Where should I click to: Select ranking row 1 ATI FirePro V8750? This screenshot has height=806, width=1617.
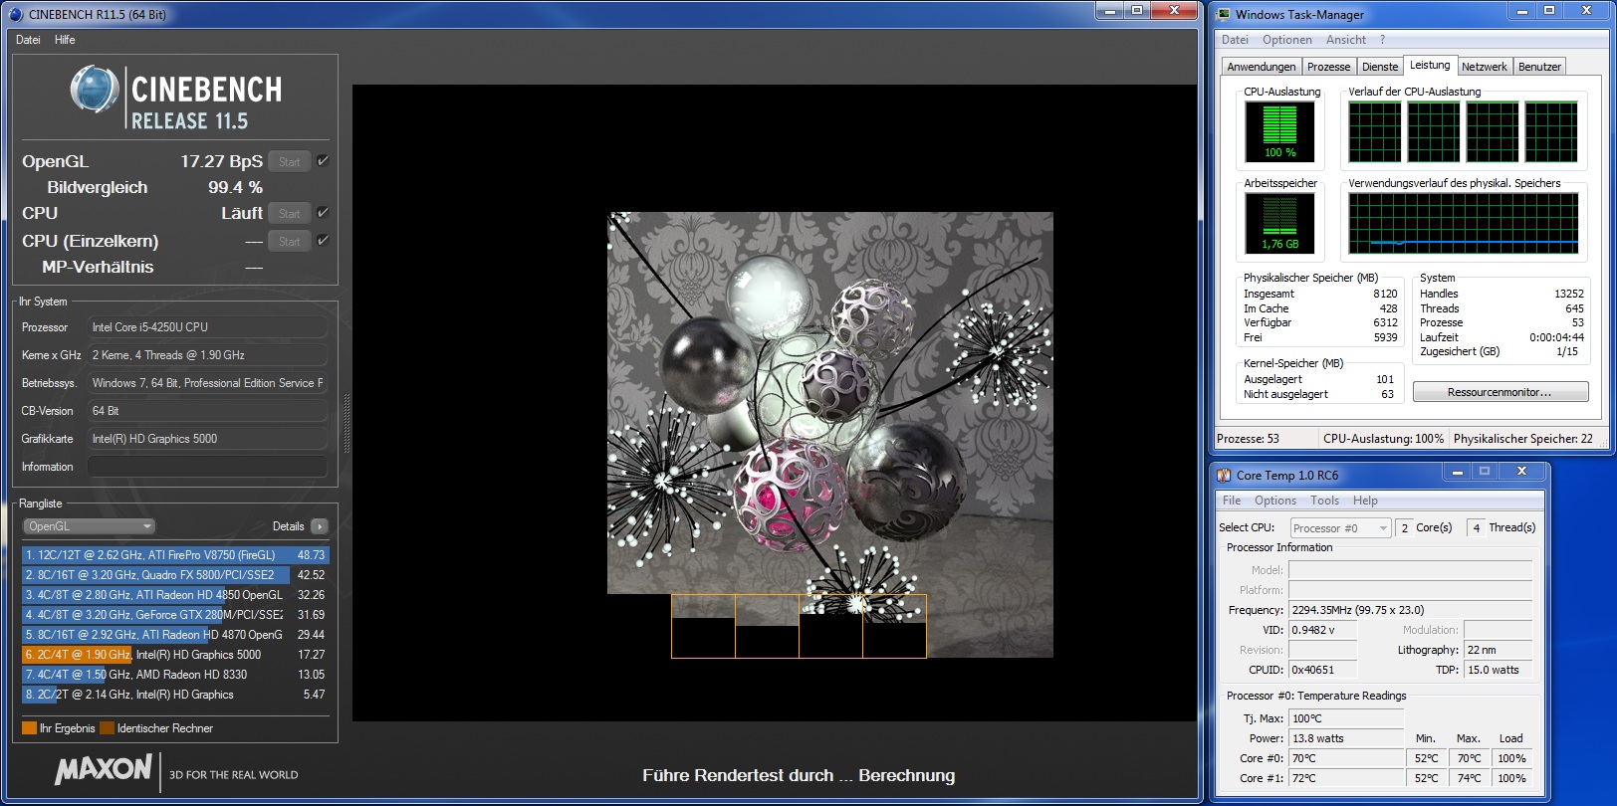point(175,555)
